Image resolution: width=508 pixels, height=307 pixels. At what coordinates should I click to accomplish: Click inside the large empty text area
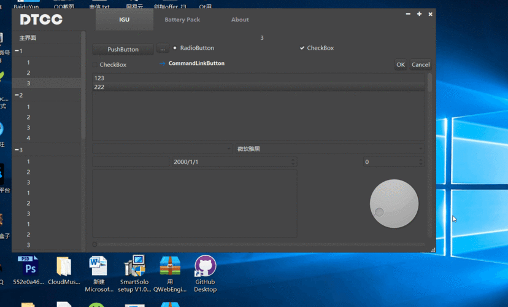point(194,204)
